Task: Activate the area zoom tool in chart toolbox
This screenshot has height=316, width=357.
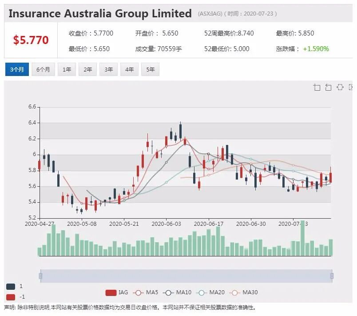Action: point(317,87)
